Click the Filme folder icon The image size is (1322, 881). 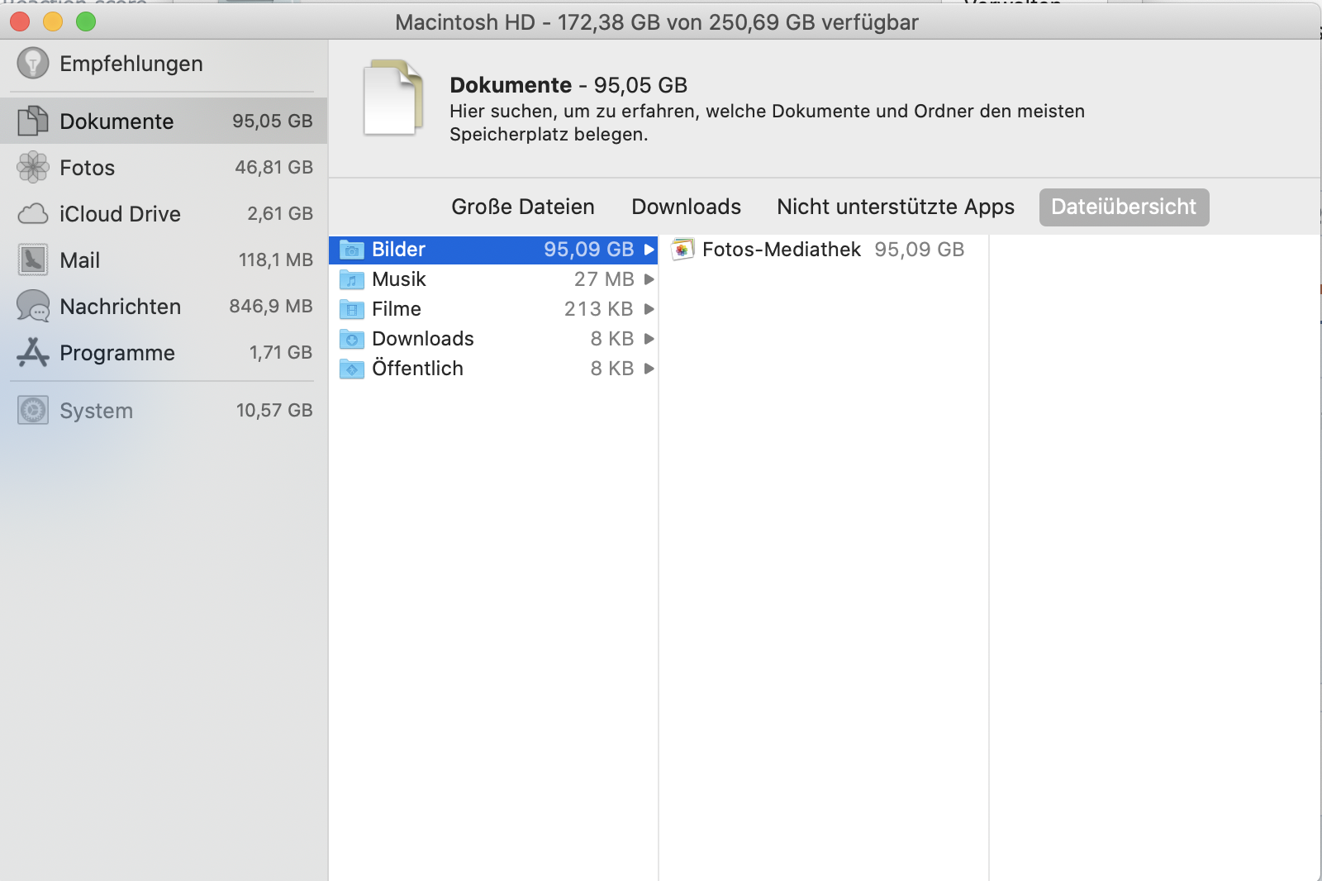click(x=352, y=309)
